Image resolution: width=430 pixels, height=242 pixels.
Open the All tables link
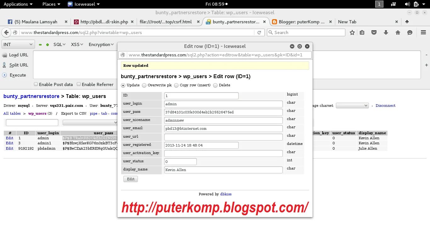click(12, 113)
